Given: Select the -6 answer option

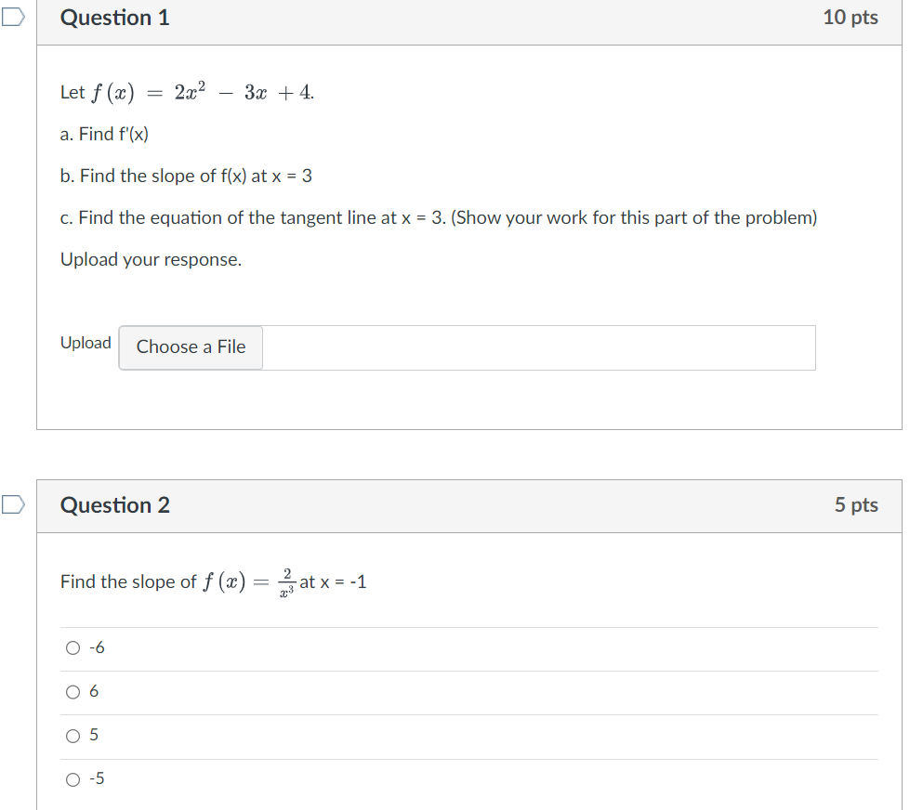Looking at the screenshot, I should [x=73, y=648].
